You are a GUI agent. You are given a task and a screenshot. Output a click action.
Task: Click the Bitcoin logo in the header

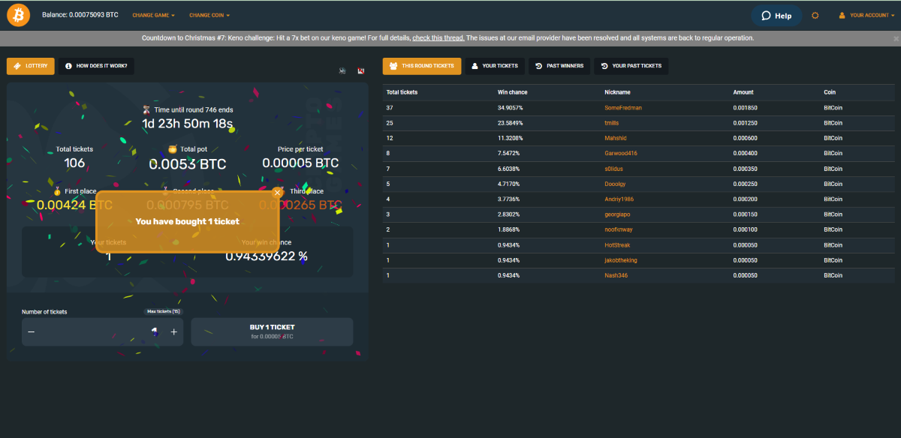click(18, 15)
